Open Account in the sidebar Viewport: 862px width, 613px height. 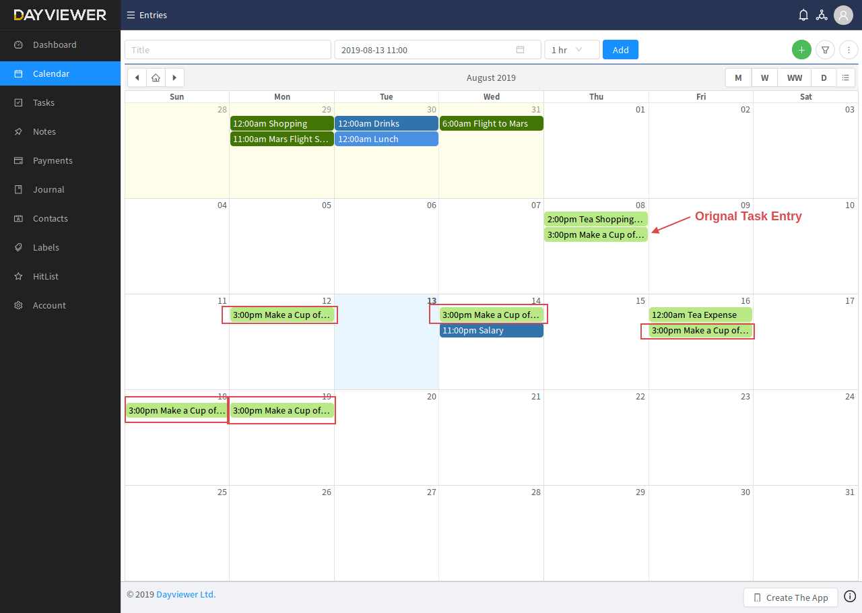coord(60,305)
